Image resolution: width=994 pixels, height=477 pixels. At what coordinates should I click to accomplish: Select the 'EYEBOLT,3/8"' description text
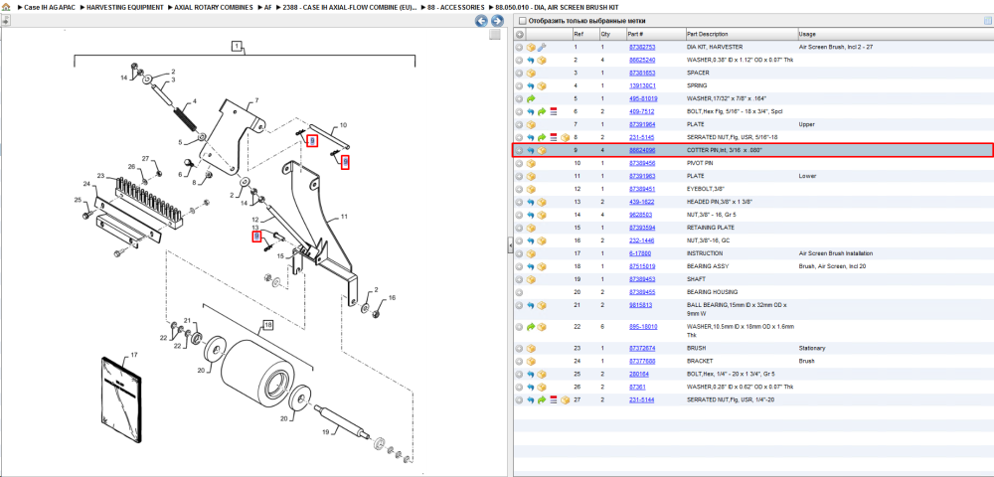706,189
